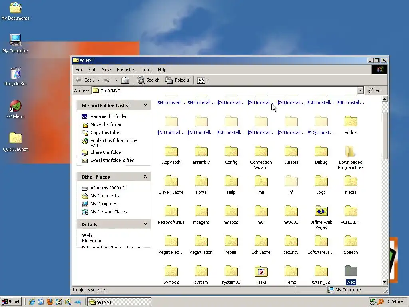409x307 pixels.
Task: Click the Go button
Action: (375, 90)
